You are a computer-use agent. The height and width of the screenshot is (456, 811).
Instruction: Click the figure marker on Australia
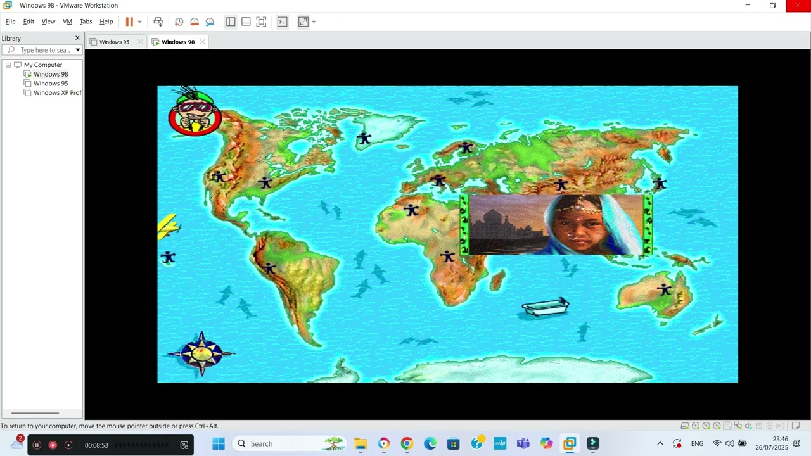point(664,289)
